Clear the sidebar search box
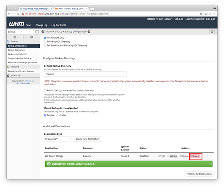 (37, 32)
